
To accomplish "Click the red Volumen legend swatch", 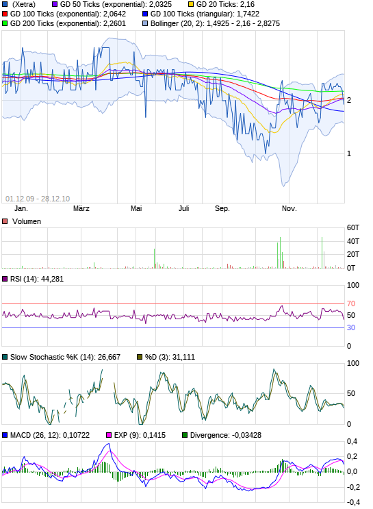I will point(5,221).
